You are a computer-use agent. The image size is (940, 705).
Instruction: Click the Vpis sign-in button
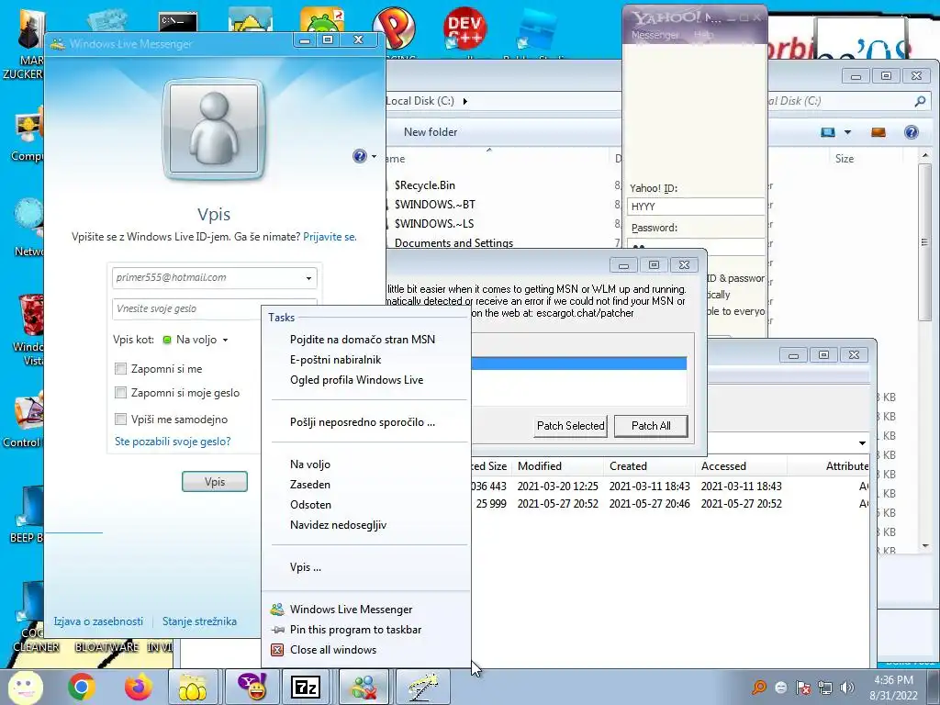point(215,482)
